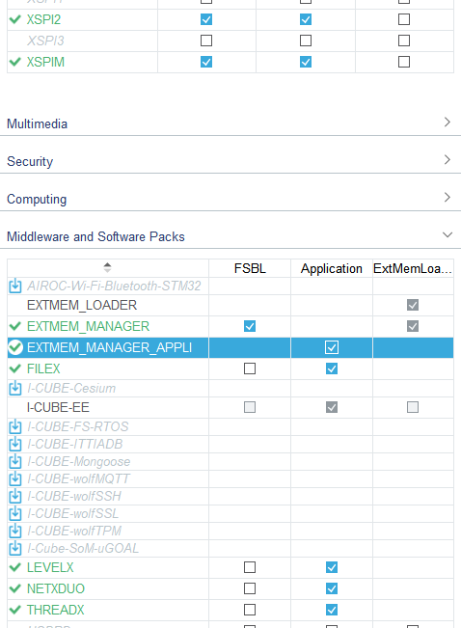
Task: Click download icon beside I-CUBE-wolfSSL
Action: tap(15, 513)
